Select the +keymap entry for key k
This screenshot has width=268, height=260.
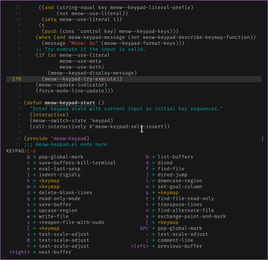coord(49,180)
